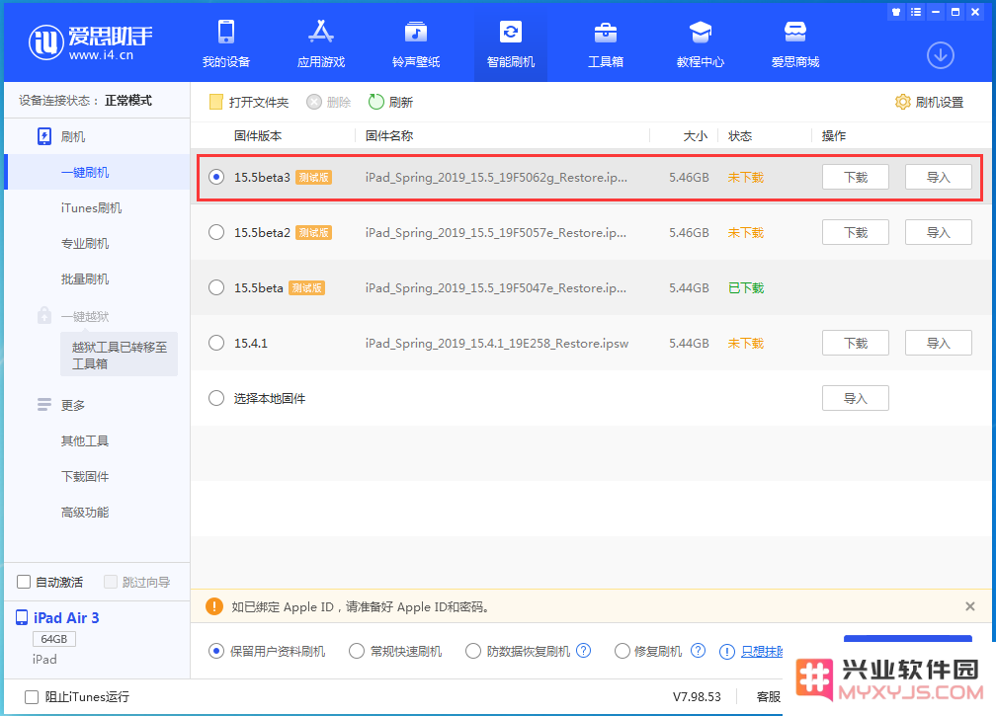
Task: Click the 大小 column header
Action: click(x=696, y=136)
